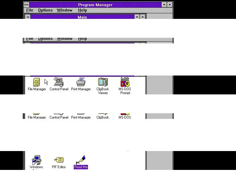The height and width of the screenshot is (177, 236).
Task: Maximize the Program Manager window
Action: pyautogui.click(x=170, y=5)
